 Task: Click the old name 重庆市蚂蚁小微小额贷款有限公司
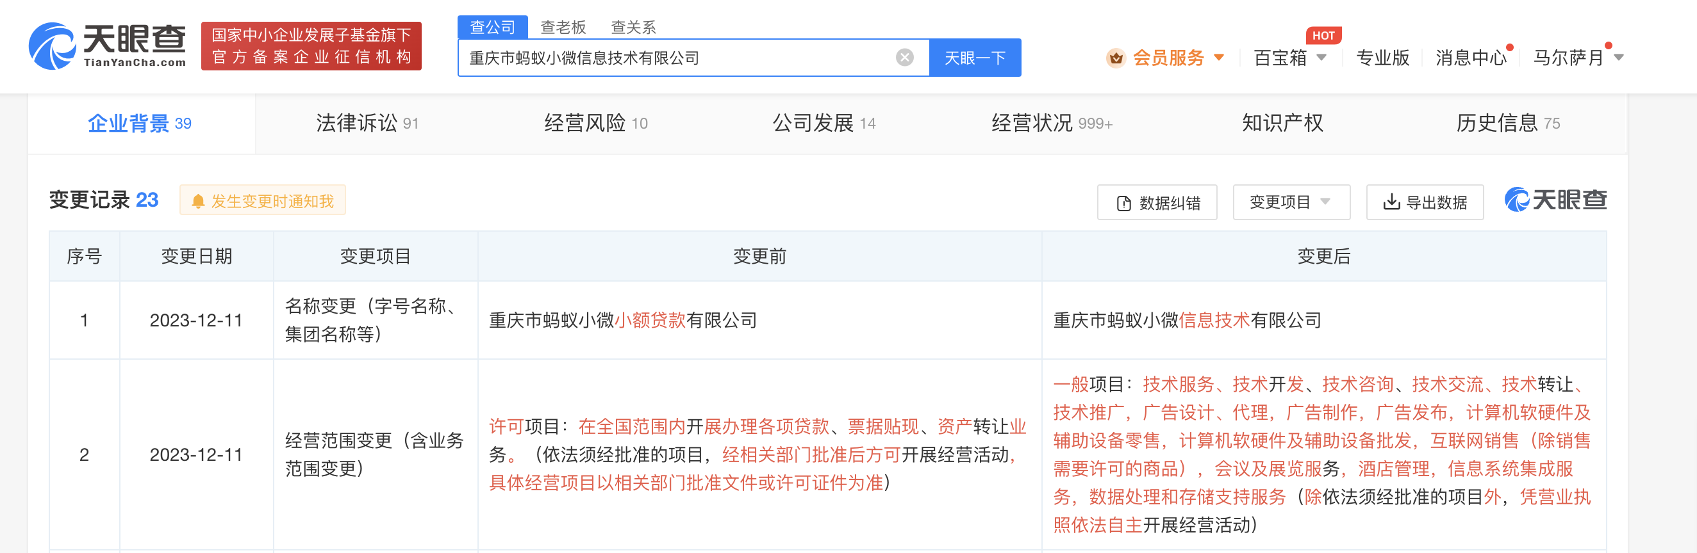[x=622, y=320]
